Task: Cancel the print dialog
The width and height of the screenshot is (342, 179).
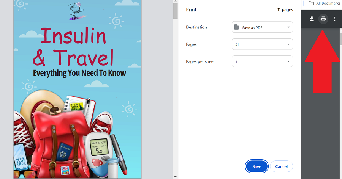Action: click(281, 166)
